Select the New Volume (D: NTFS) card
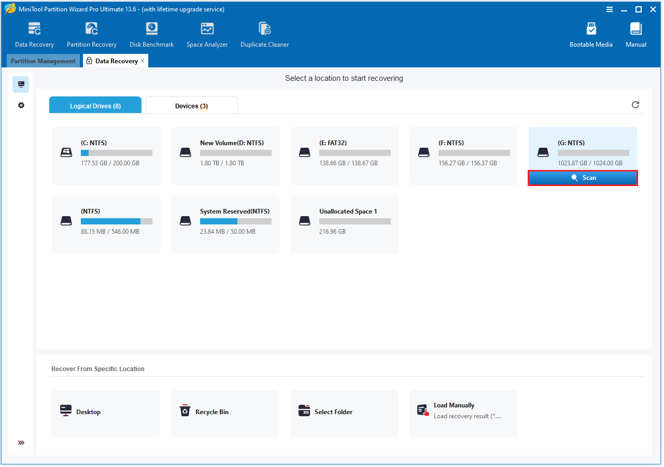The height and width of the screenshot is (467, 664). [x=225, y=156]
